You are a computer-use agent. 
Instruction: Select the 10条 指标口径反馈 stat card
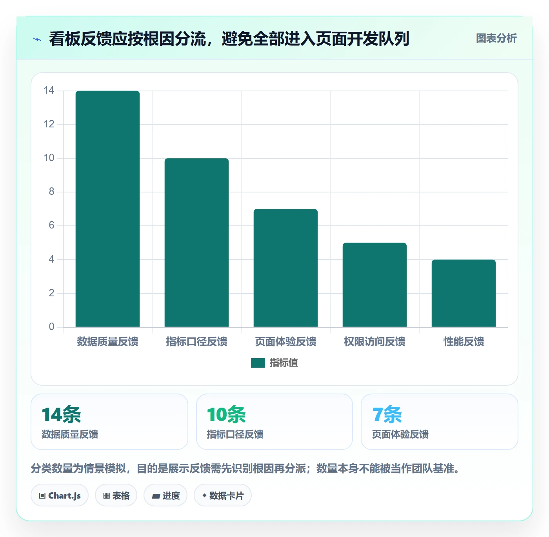tap(274, 422)
